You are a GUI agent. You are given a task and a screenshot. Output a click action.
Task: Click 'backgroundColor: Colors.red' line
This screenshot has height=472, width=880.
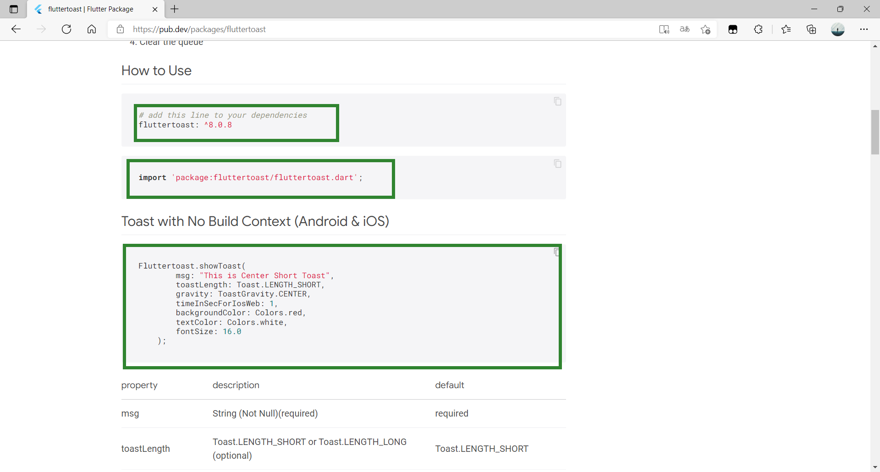tap(241, 313)
